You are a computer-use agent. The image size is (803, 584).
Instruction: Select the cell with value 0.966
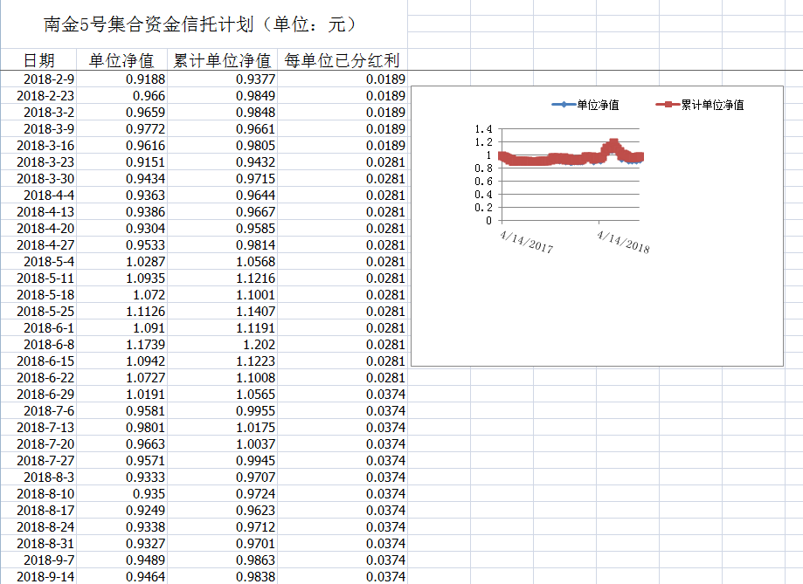point(121,96)
